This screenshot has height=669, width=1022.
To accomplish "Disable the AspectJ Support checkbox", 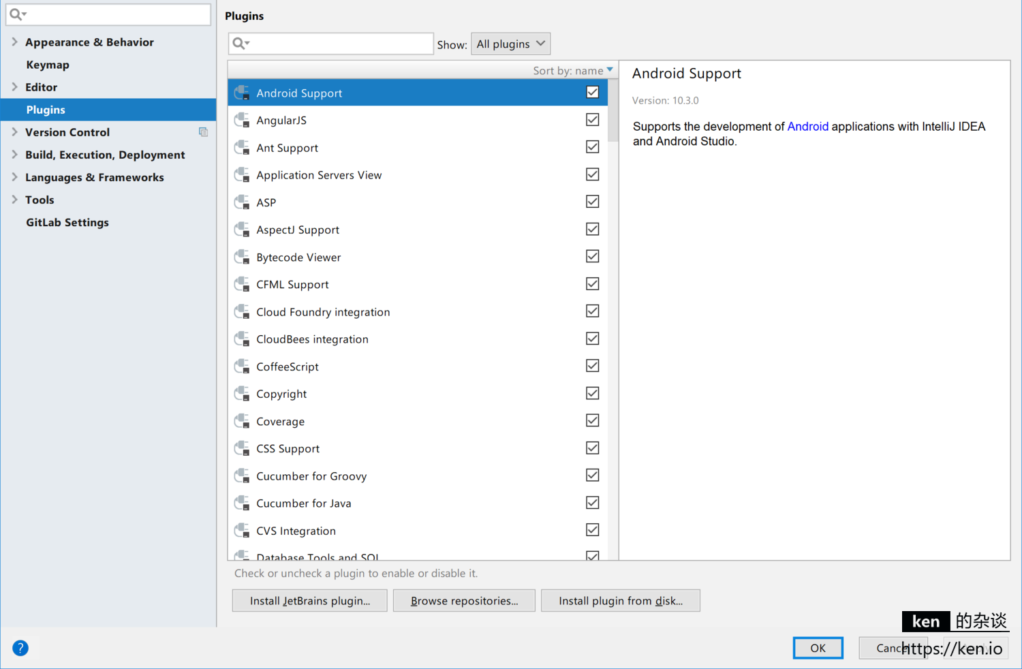I will (x=593, y=228).
